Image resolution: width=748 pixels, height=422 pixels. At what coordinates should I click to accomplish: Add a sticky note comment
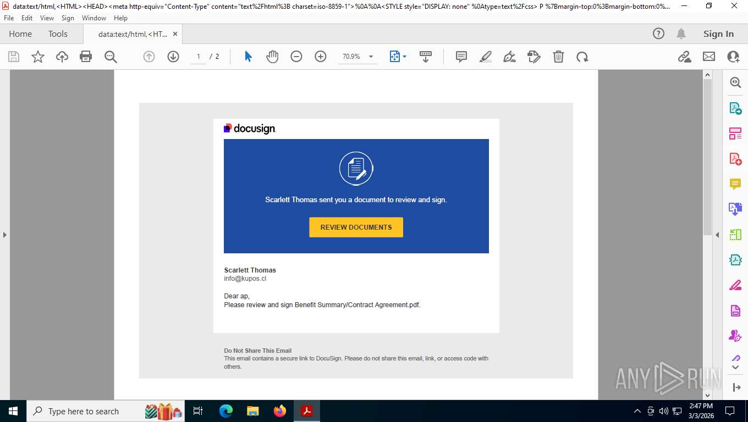click(x=461, y=57)
